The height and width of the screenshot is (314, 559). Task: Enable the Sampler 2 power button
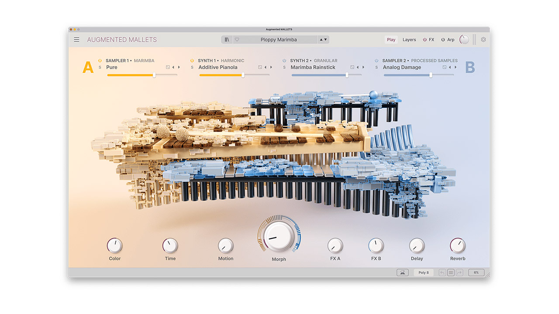click(x=376, y=61)
